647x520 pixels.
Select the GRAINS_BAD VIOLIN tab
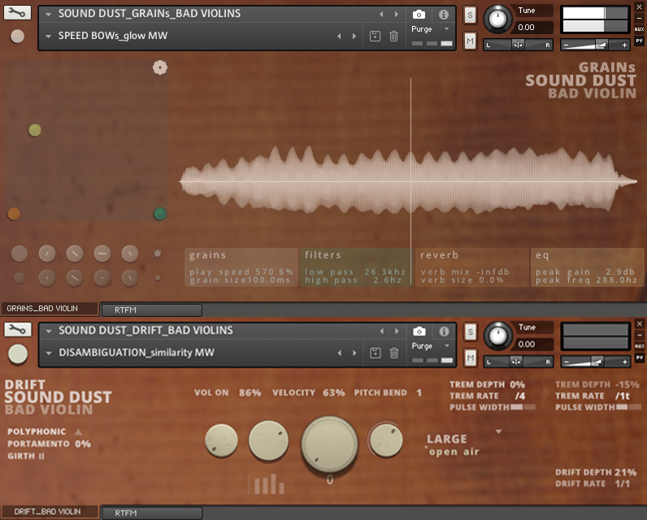pos(49,309)
